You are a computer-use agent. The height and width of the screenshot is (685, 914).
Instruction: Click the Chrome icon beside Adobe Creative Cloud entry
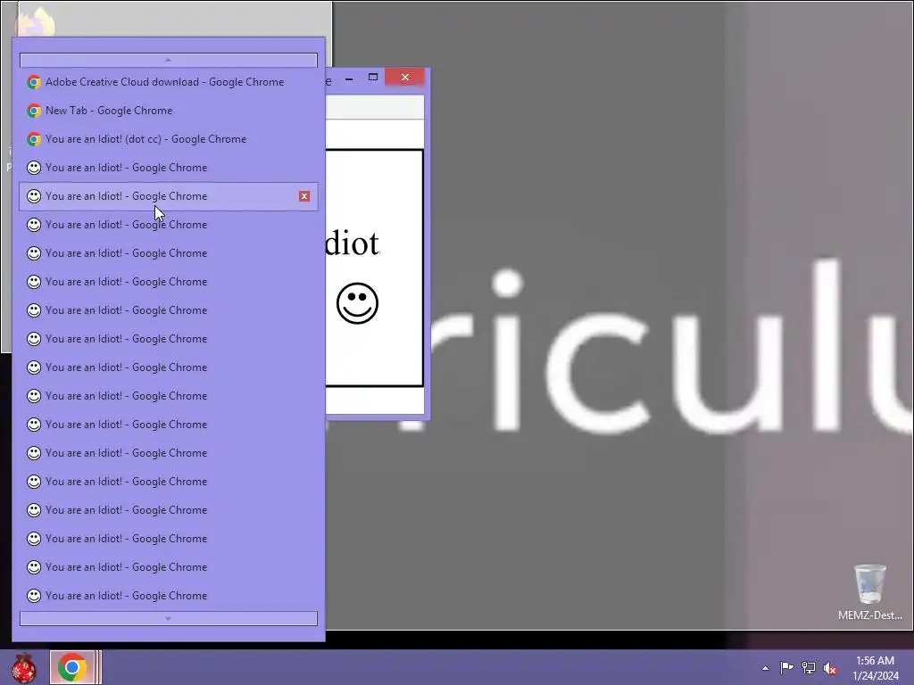(34, 82)
